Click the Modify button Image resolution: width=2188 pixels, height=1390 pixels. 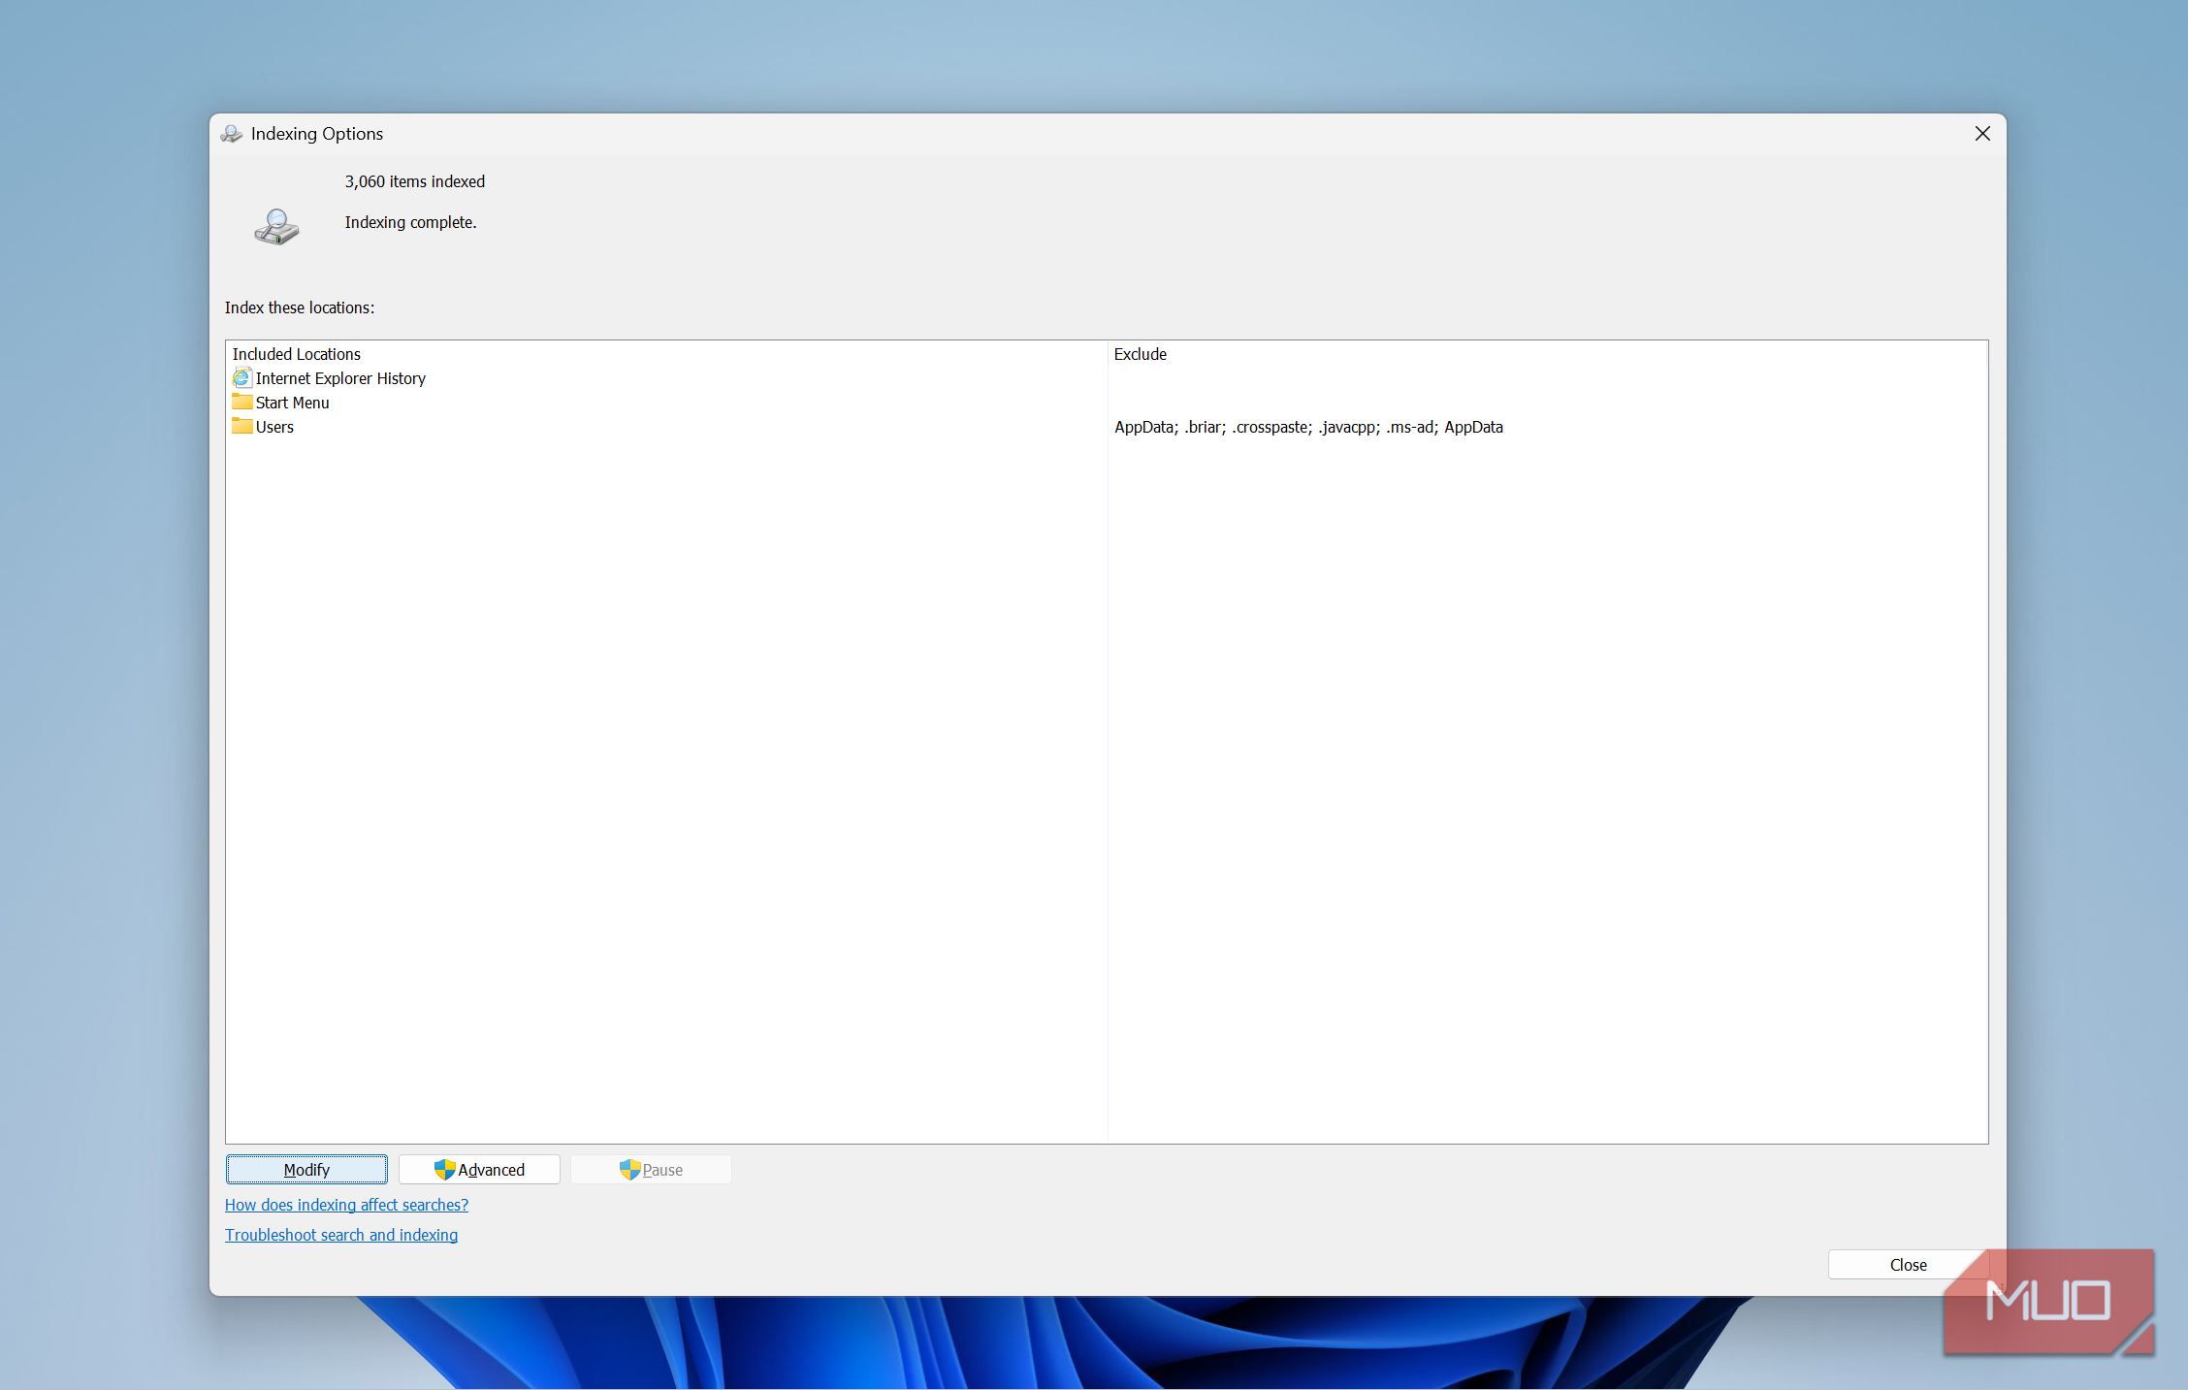coord(306,1169)
